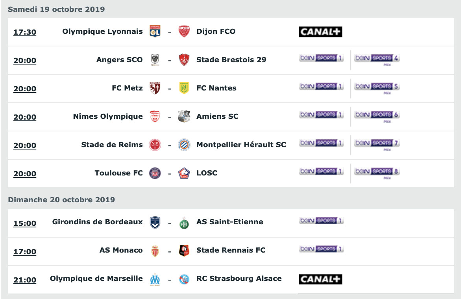The width and height of the screenshot is (462, 299).
Task: Click the Amiens SC club crest
Action: coord(184,116)
